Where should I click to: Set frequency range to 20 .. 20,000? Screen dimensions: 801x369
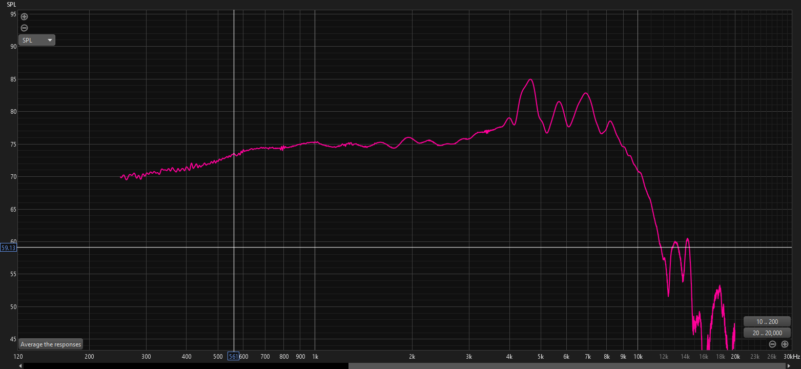click(x=767, y=333)
